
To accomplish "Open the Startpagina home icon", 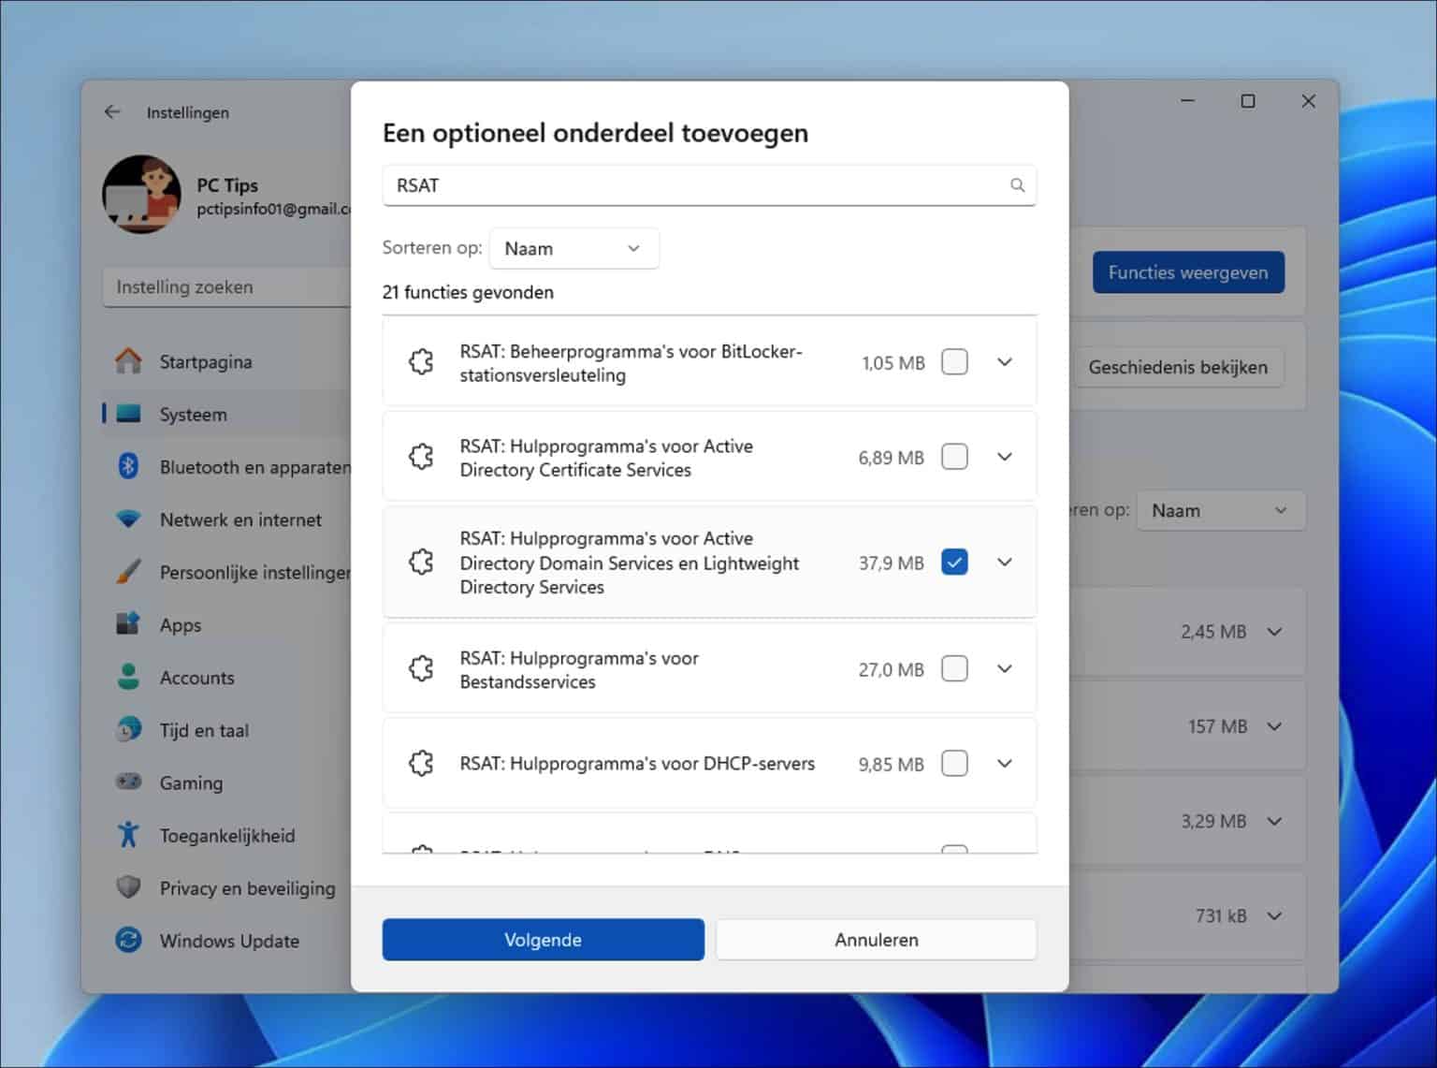I will tap(128, 360).
